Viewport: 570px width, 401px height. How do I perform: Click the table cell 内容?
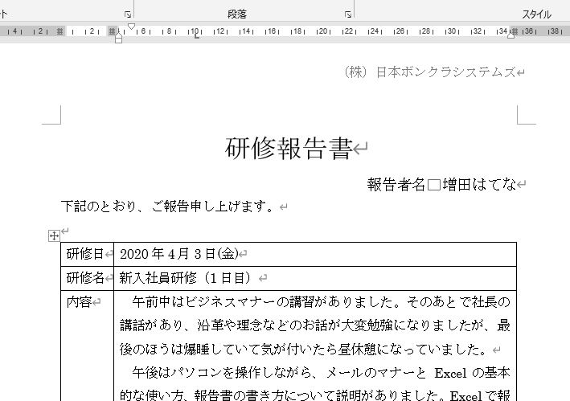click(88, 346)
